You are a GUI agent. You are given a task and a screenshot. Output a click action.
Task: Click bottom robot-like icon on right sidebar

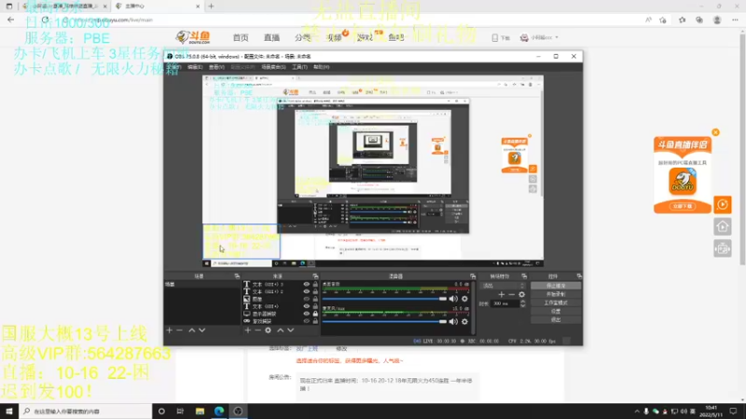722,249
